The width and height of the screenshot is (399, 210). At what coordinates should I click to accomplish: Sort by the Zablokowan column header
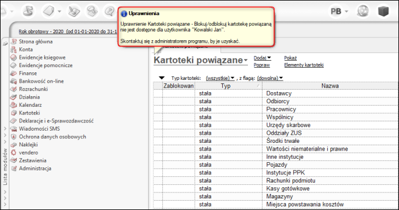(178, 86)
